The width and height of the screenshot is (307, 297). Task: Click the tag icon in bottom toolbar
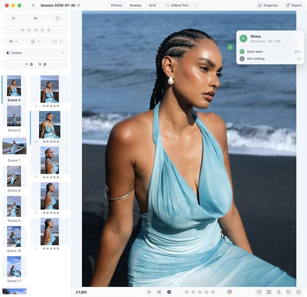point(289,292)
